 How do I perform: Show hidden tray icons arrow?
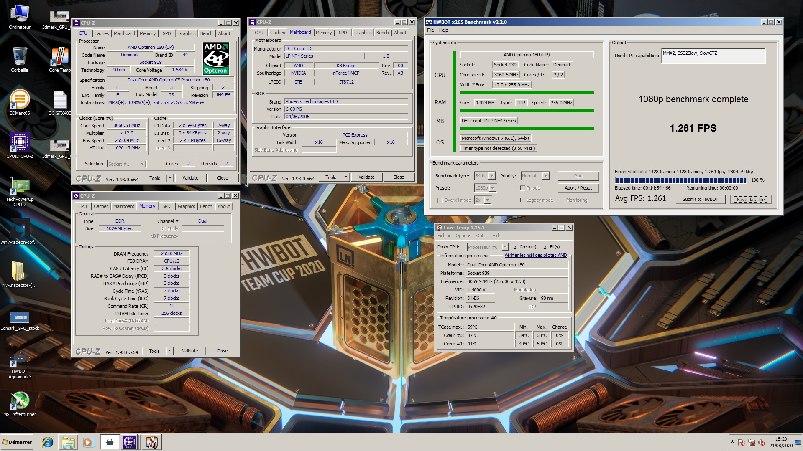(x=732, y=442)
